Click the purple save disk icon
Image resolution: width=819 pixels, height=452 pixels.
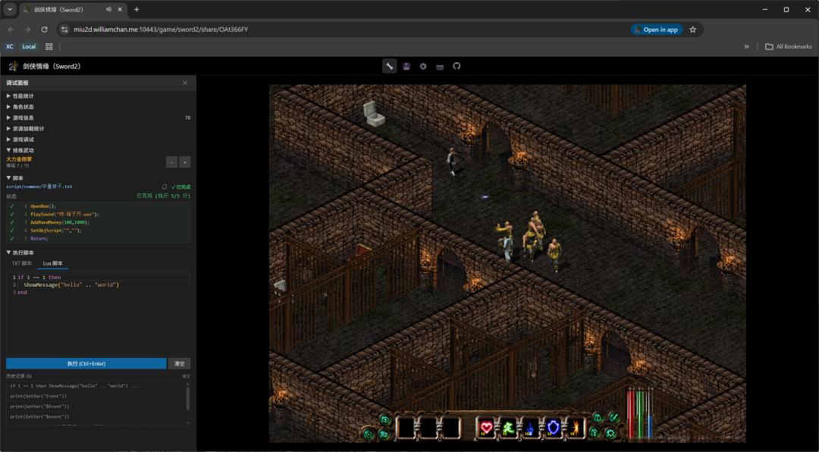coord(406,66)
